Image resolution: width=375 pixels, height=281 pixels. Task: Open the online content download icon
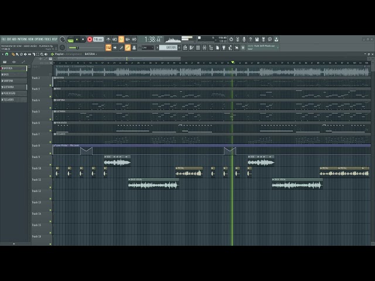[277, 39]
